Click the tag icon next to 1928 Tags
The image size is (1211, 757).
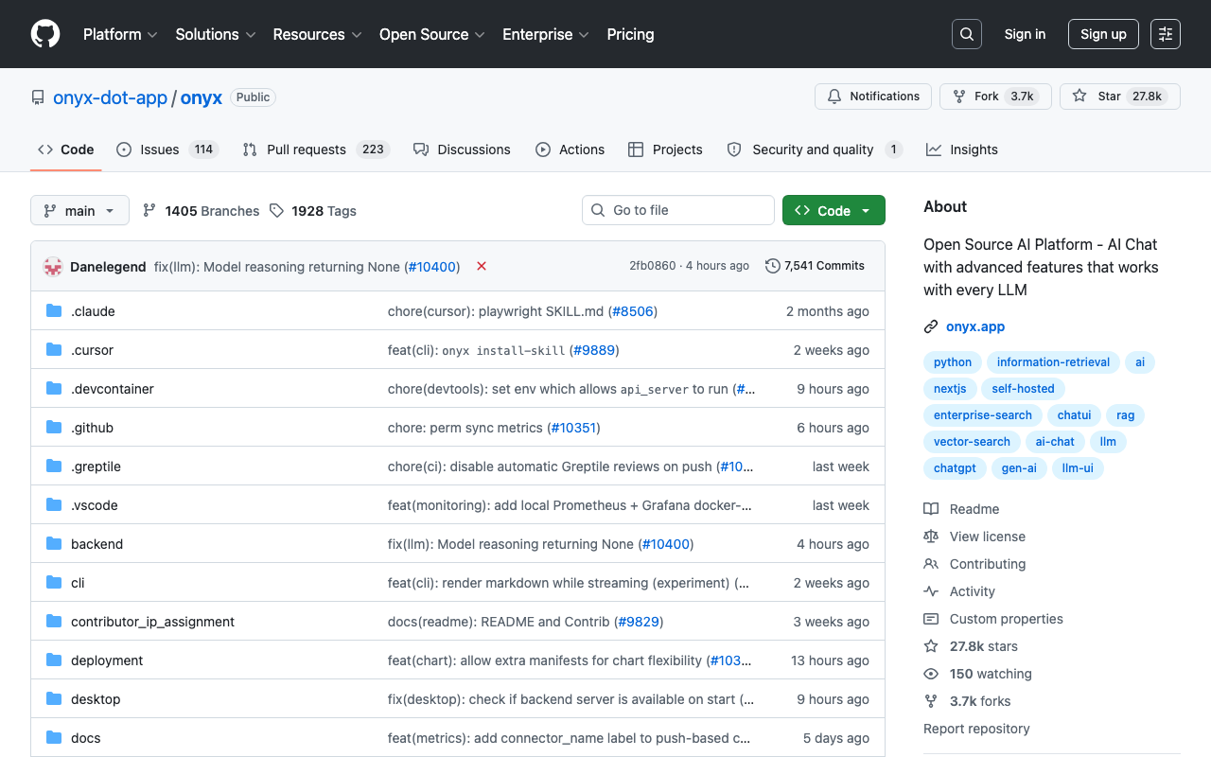[276, 211]
